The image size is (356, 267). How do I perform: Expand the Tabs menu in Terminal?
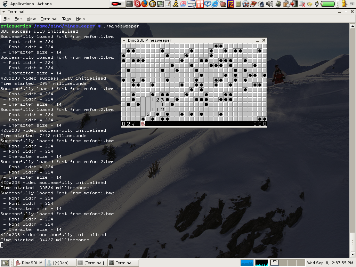click(x=66, y=19)
